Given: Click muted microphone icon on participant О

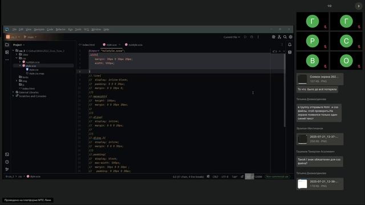Looking at the screenshot, I should (359, 67).
